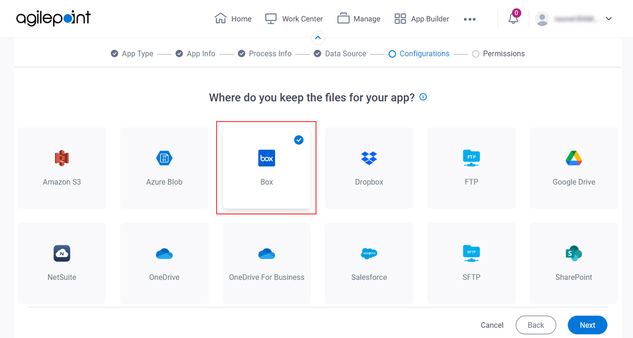Go to the Data Source step
The width and height of the screenshot is (633, 338).
click(340, 53)
